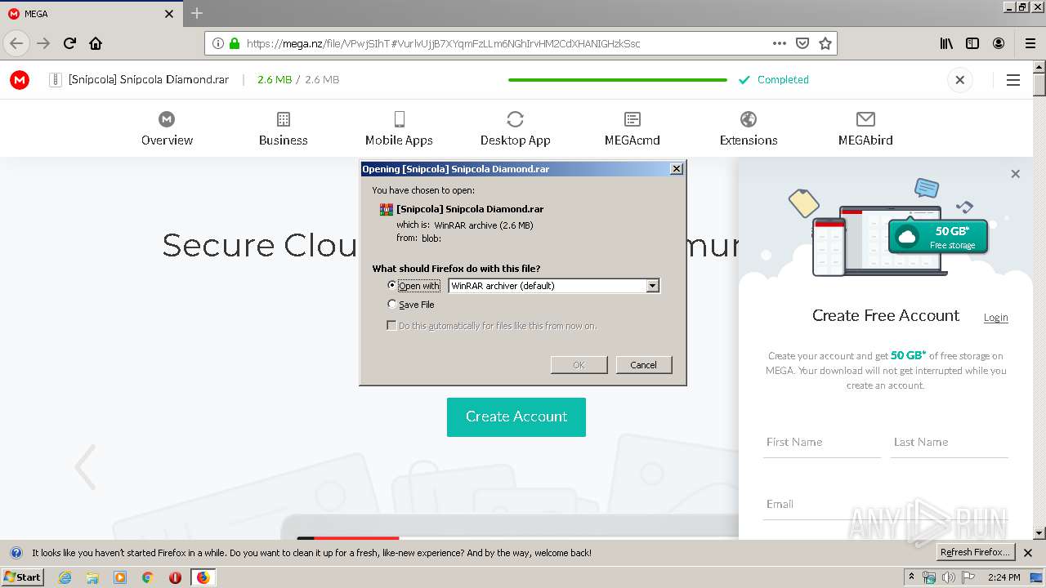Open the Windows Start menu
Screen dimensions: 1046x588
[23, 577]
